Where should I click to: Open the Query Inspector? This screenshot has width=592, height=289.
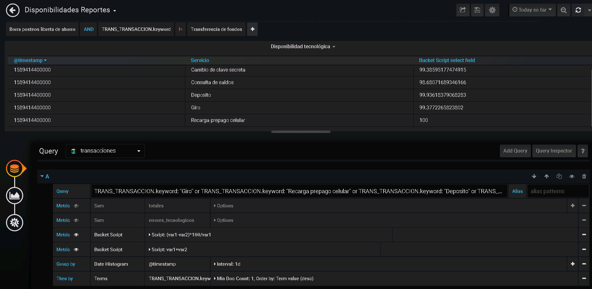coord(554,151)
